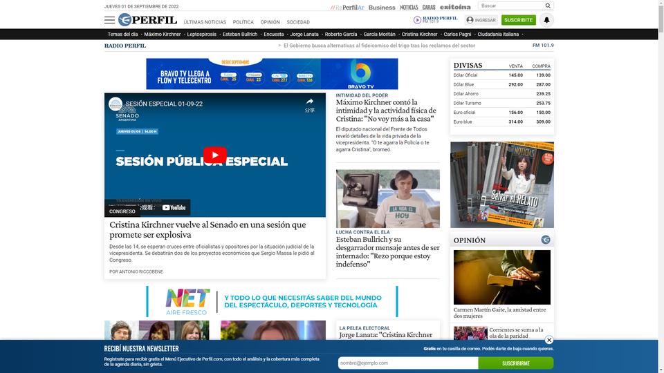The width and height of the screenshot is (664, 373).
Task: Click the OPINIÓN sidebar heading
Action: (469, 240)
